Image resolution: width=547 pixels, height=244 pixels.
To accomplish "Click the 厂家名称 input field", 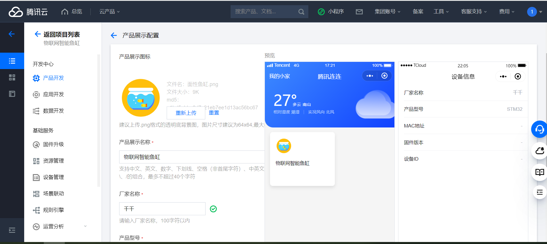I will click(x=162, y=209).
